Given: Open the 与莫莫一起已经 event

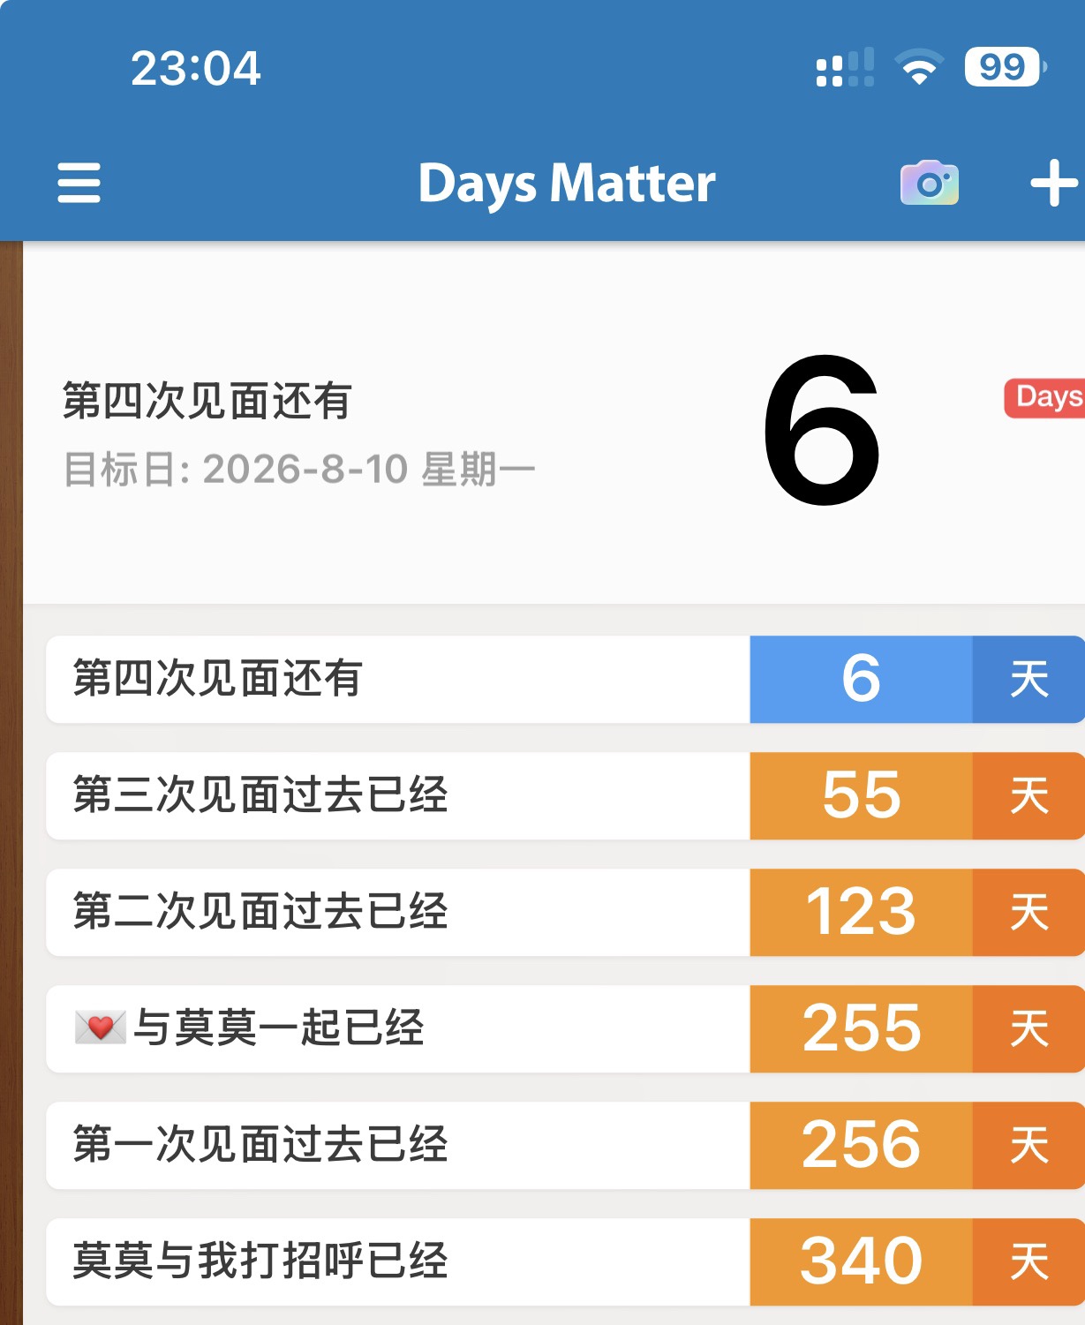Looking at the screenshot, I should (565, 1028).
